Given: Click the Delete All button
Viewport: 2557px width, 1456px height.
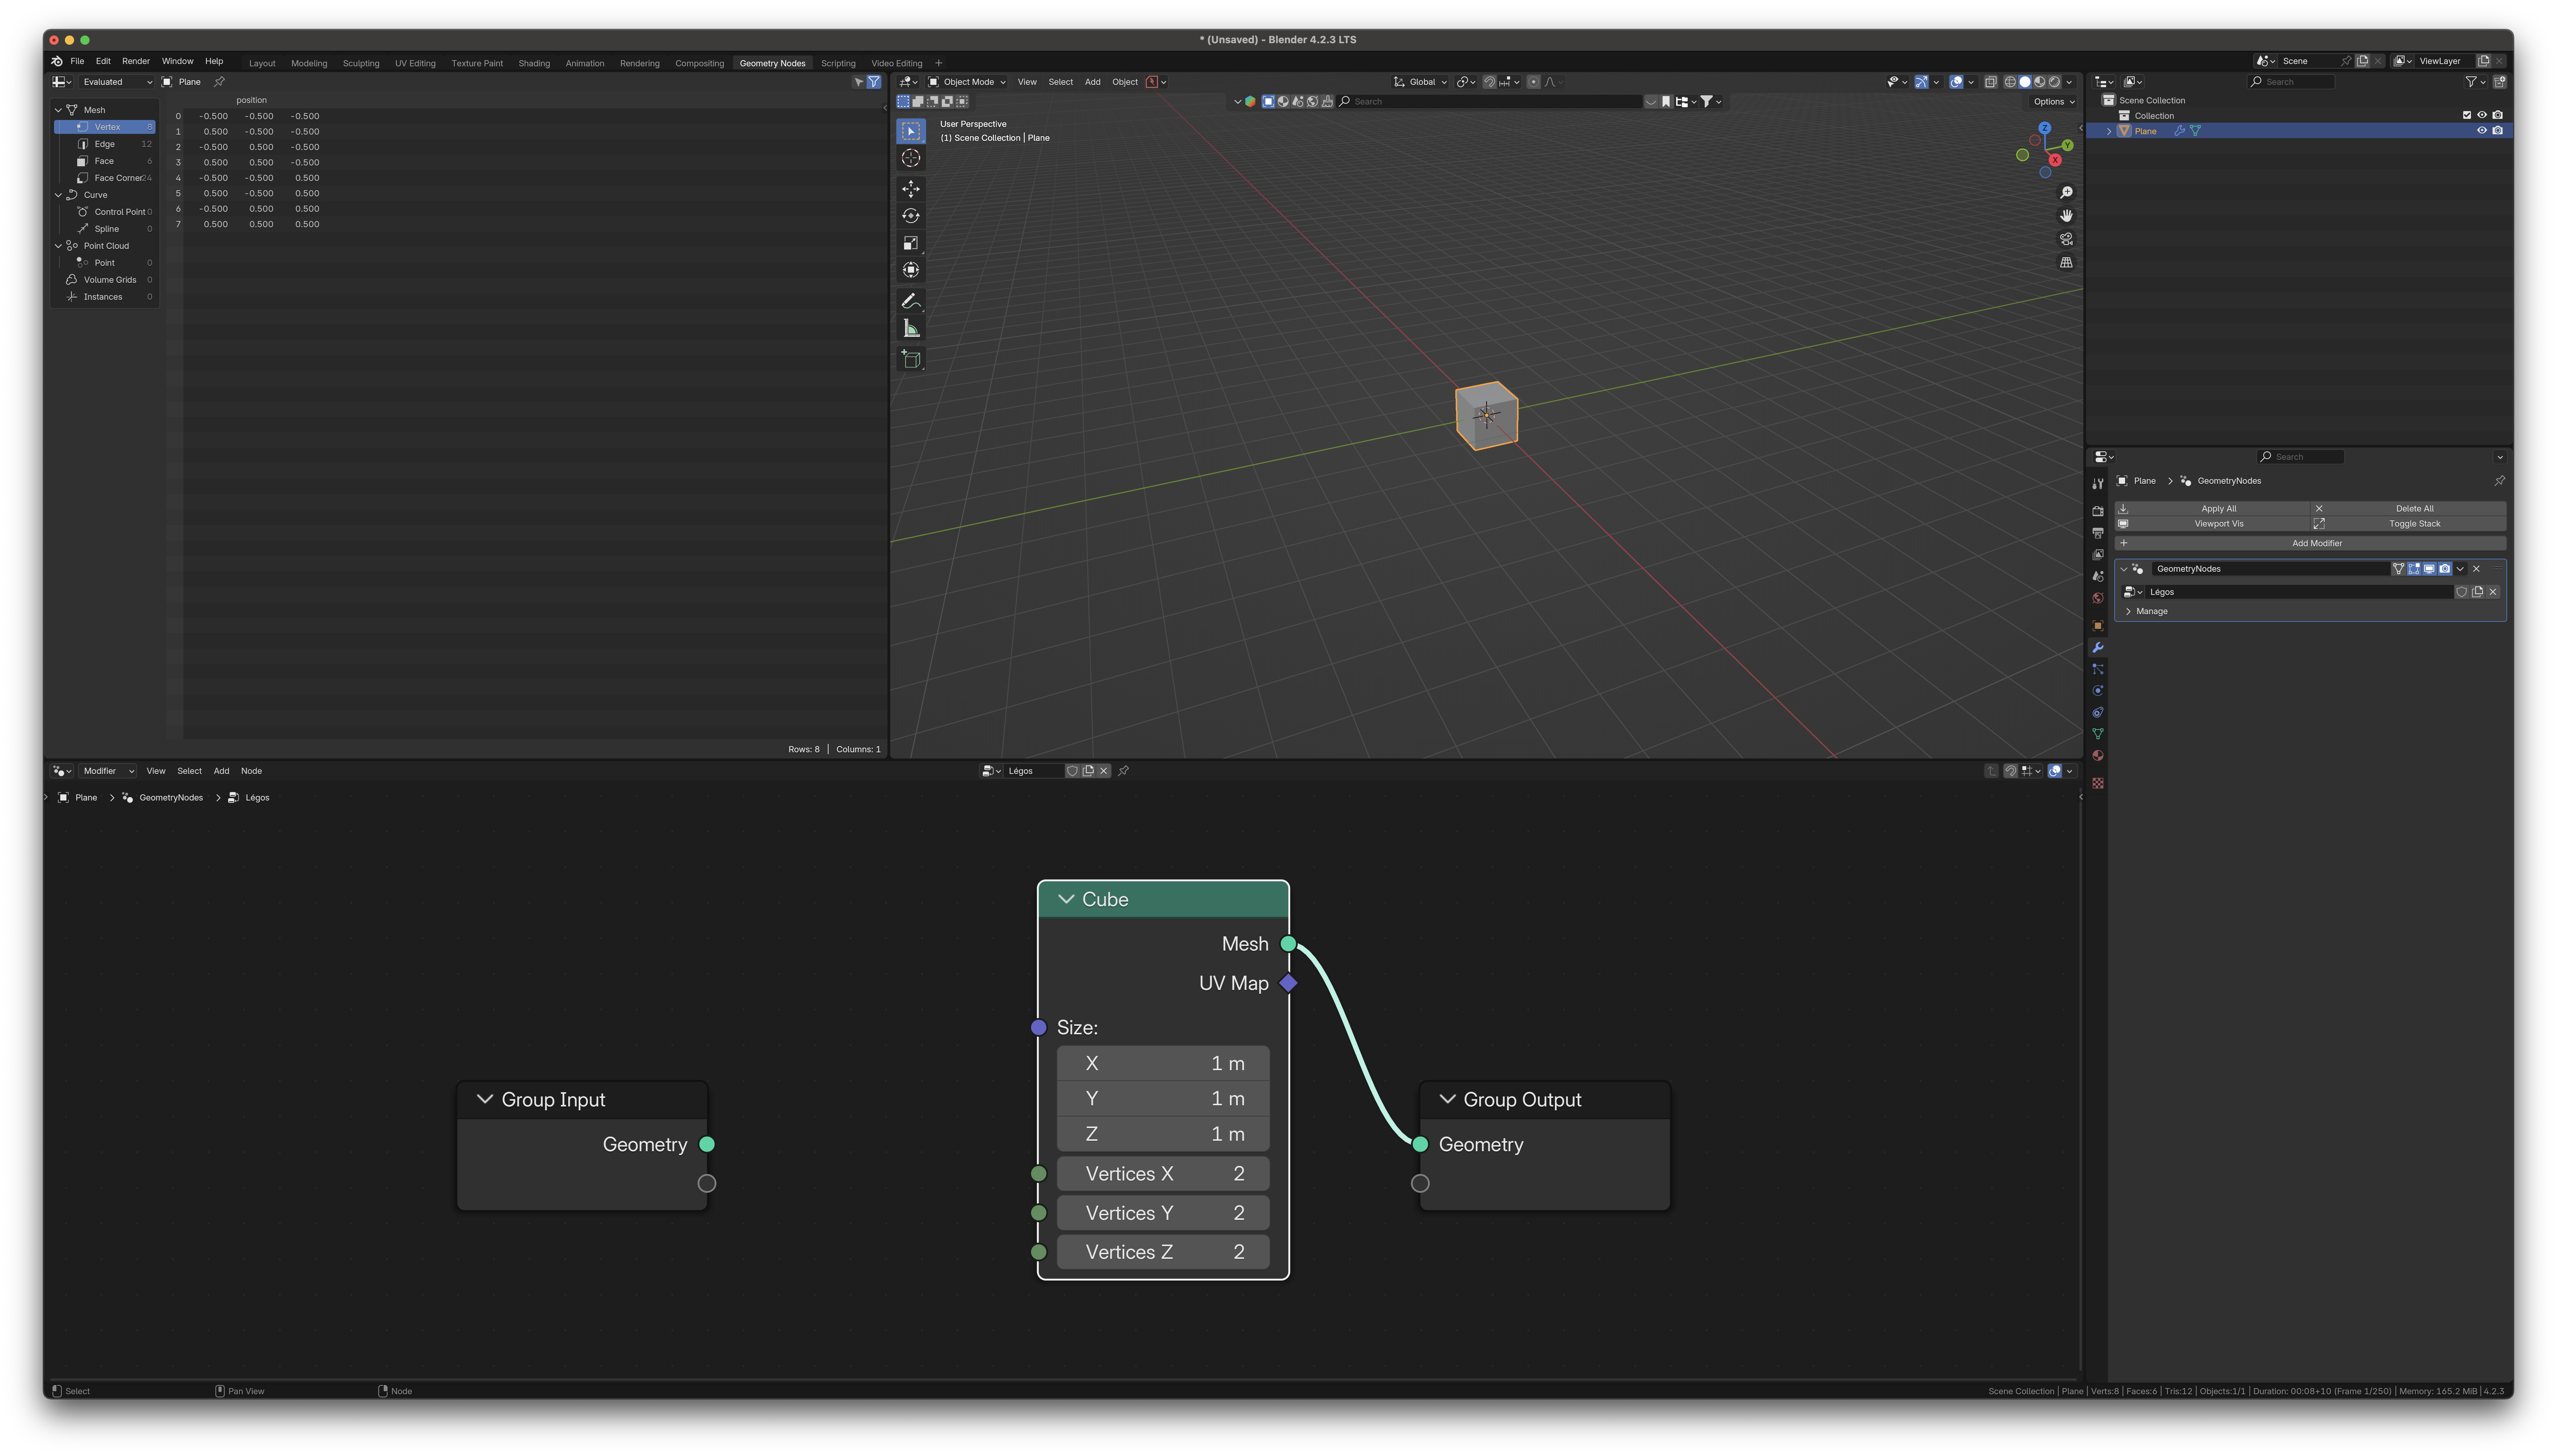Looking at the screenshot, I should [2409, 509].
